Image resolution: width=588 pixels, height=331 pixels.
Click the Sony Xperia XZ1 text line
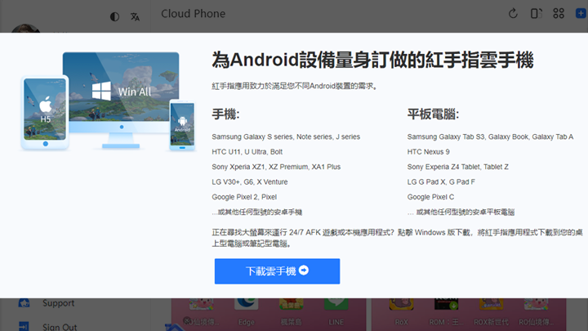[276, 167]
